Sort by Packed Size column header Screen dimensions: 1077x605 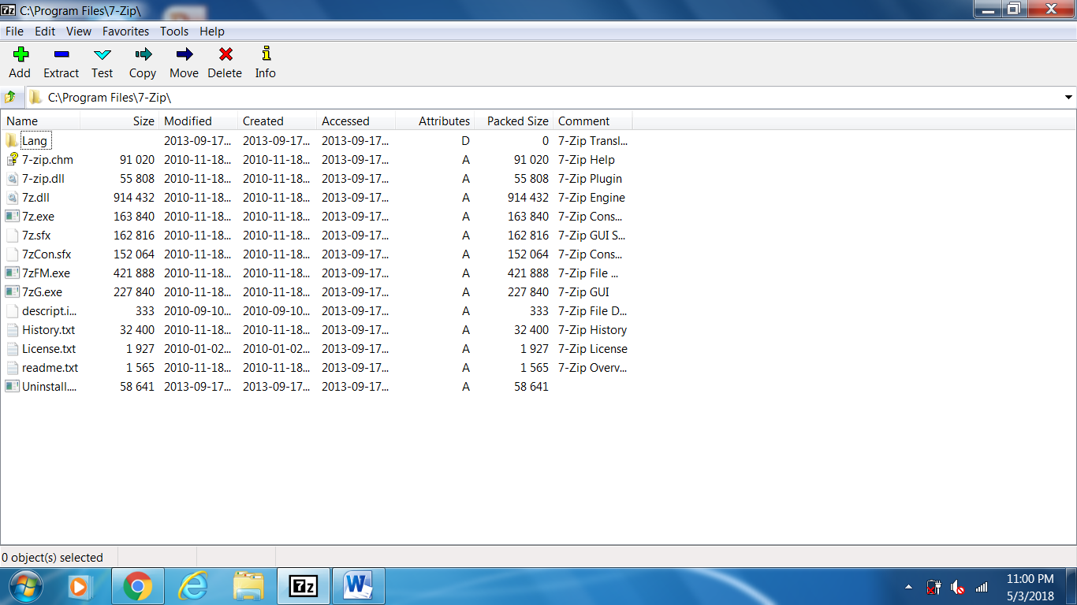click(x=514, y=121)
